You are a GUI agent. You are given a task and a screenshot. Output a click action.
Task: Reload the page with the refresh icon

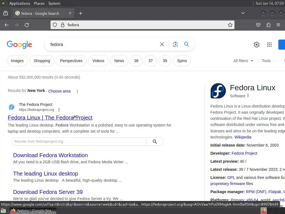pos(27,25)
